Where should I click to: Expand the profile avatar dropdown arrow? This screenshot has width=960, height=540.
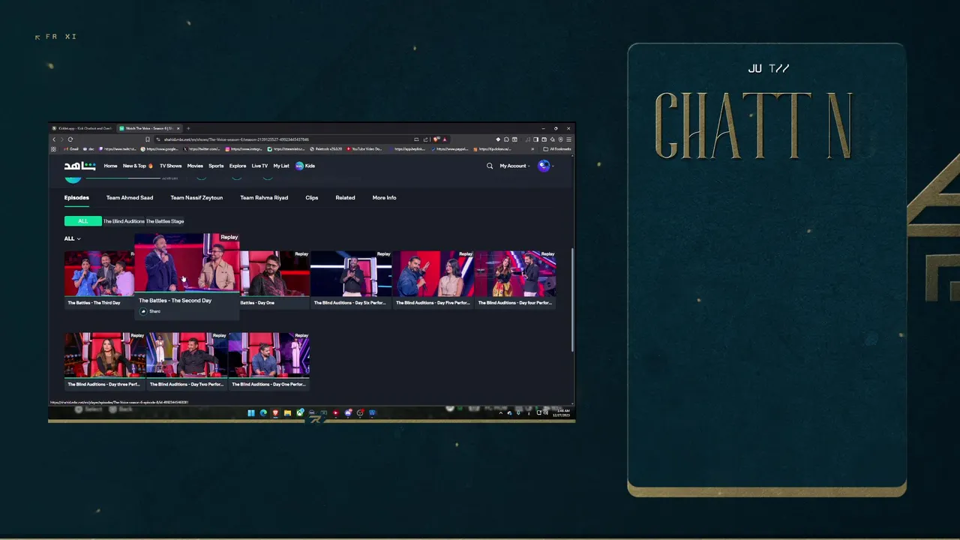click(553, 166)
